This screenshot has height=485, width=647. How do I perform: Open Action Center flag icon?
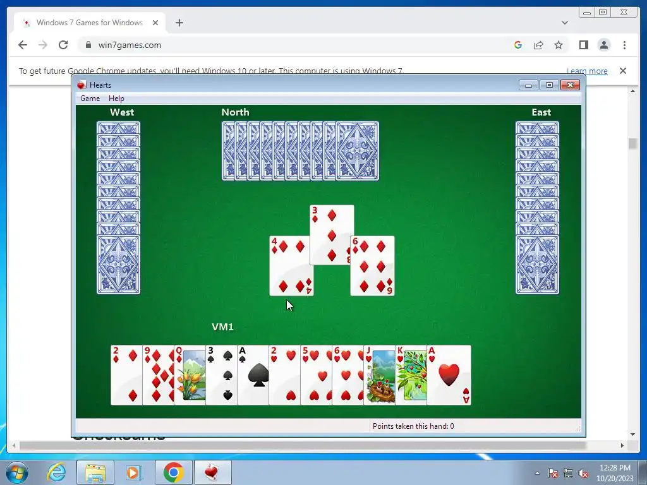pos(553,473)
